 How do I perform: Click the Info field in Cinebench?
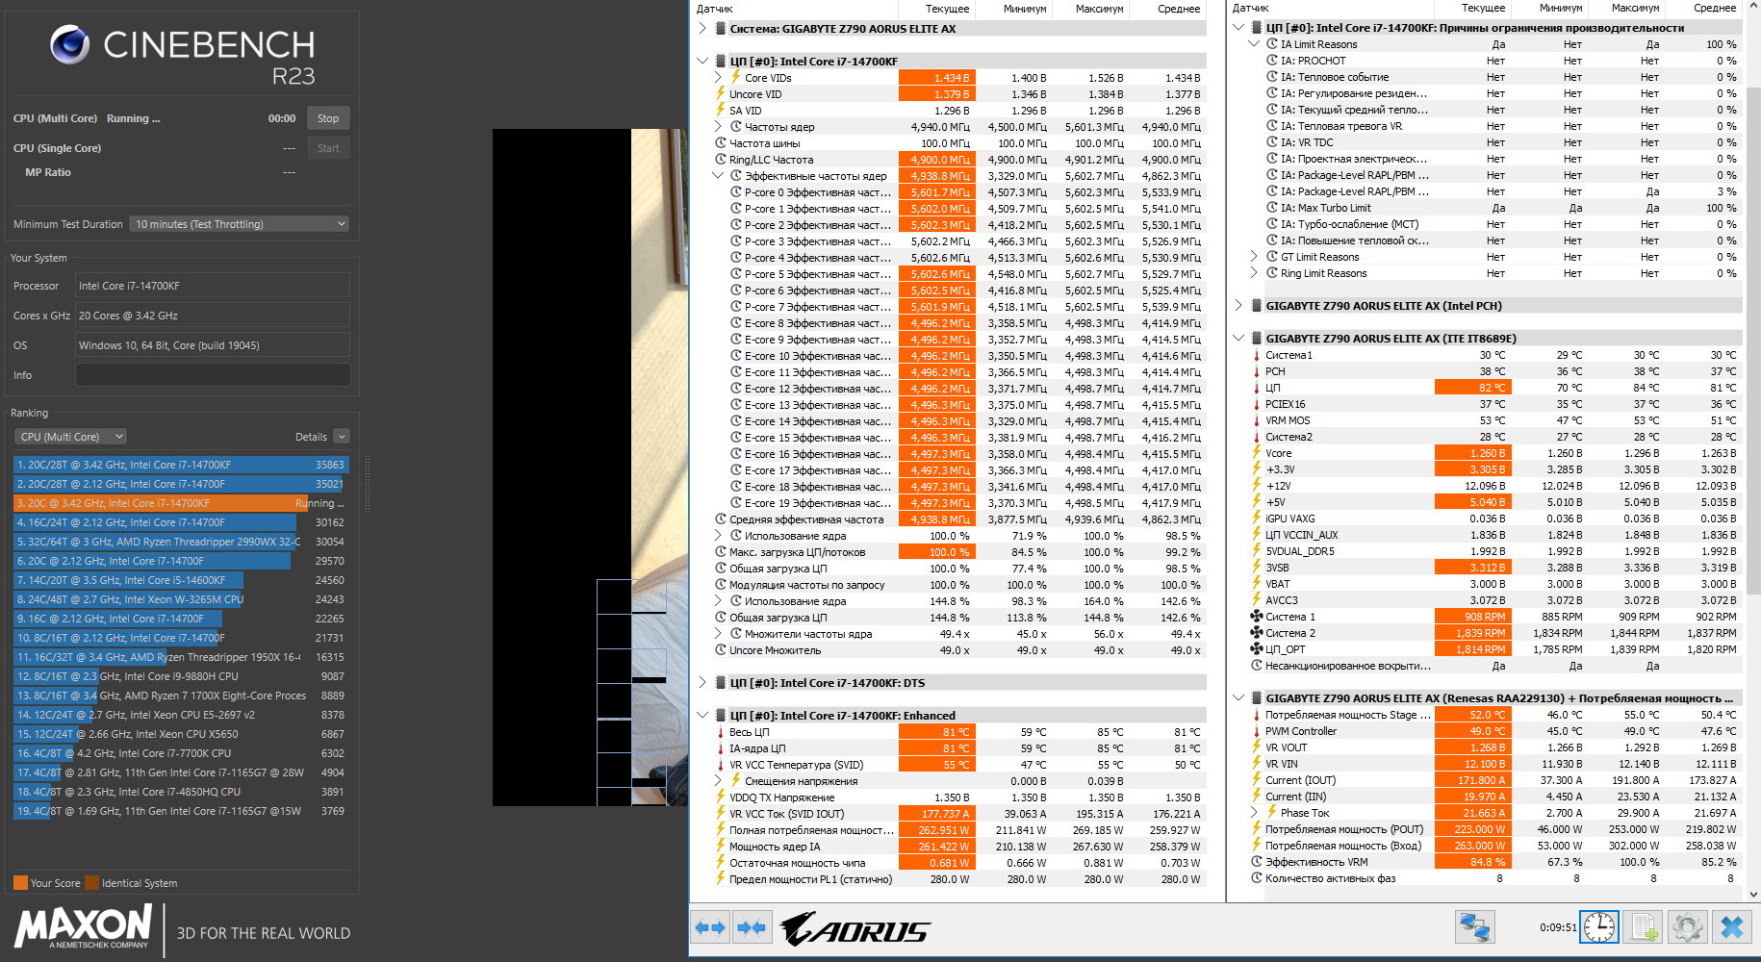213,375
